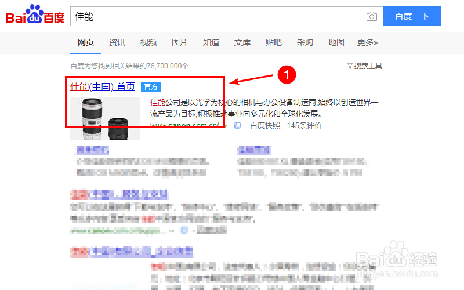The width and height of the screenshot is (464, 290).
Task: Click the Baidu logo
Action: (35, 14)
